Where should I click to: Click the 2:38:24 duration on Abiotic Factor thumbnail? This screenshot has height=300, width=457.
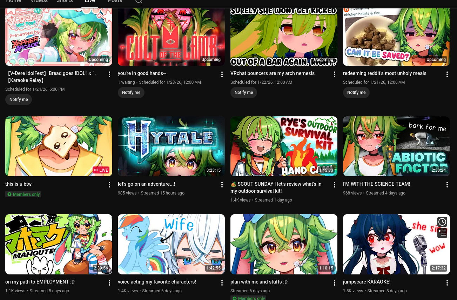pos(439,170)
